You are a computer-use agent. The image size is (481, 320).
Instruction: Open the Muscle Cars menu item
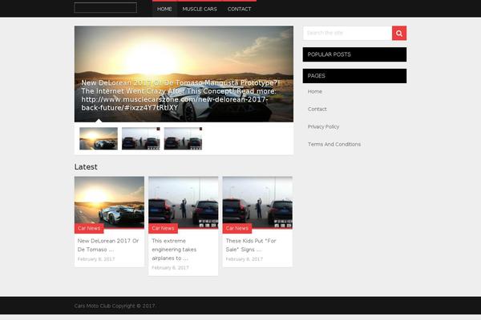coord(200,9)
